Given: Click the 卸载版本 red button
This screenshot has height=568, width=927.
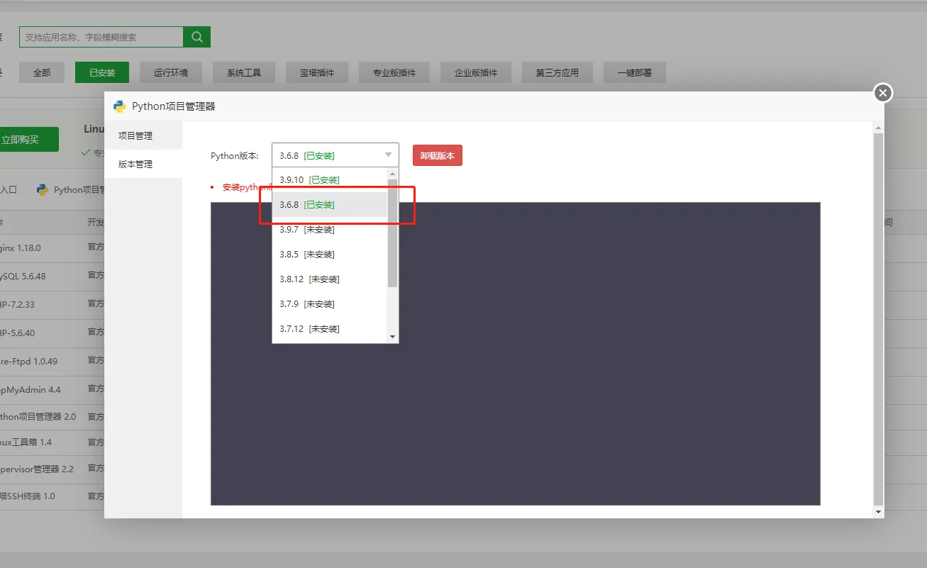Looking at the screenshot, I should click(x=437, y=155).
